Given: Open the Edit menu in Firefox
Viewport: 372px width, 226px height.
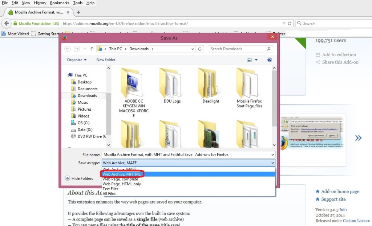Looking at the screenshot, I should coord(15,3).
